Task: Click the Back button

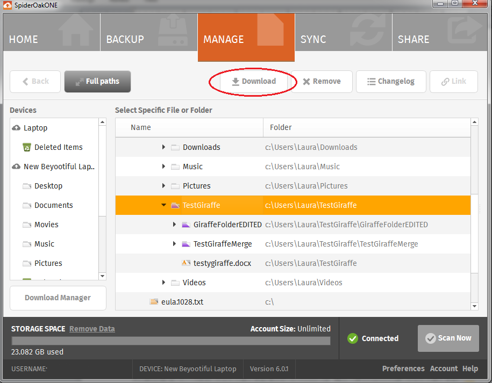Action: click(x=35, y=82)
